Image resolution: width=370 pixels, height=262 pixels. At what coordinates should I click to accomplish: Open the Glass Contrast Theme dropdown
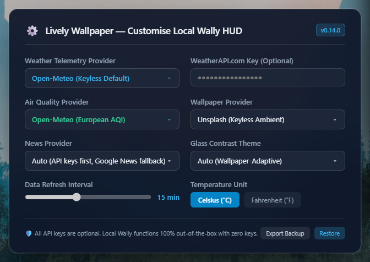point(268,161)
